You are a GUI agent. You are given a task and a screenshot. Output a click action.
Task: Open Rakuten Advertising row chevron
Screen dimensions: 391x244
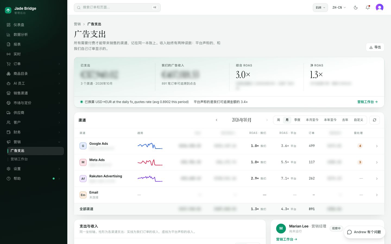(x=377, y=179)
